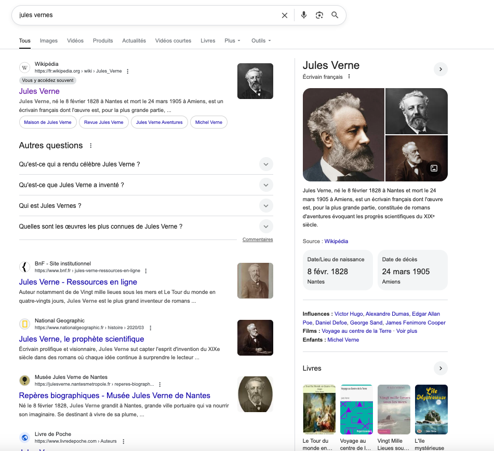Open BnF result sepia portrait thumbnail
Viewport: 494px width, 451px height.
(255, 280)
